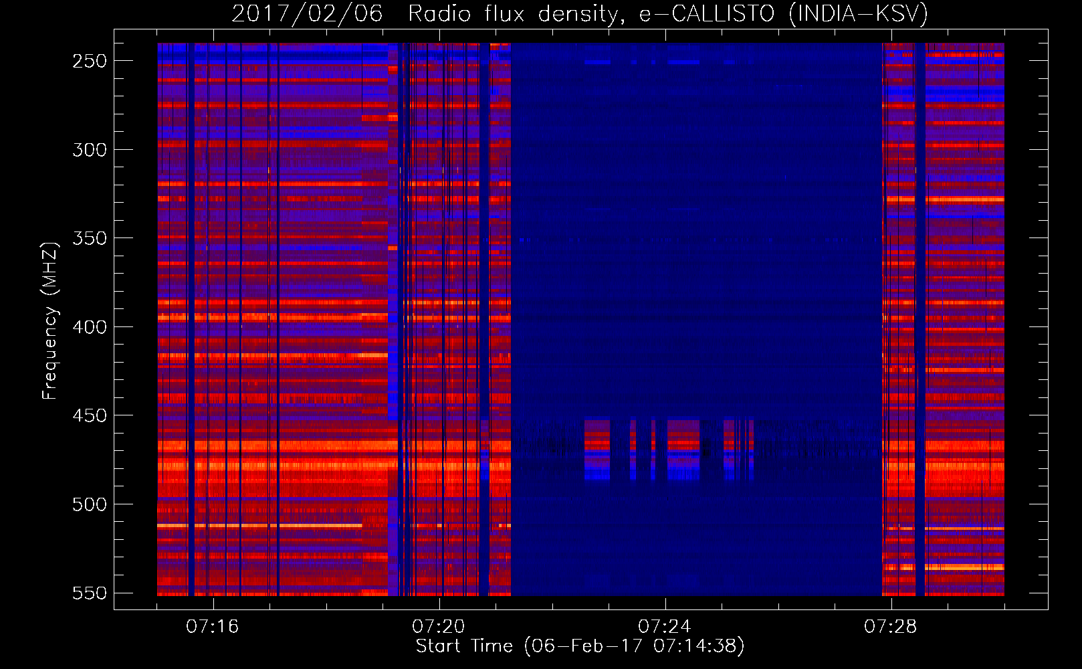Click the 500 frequency tick label
The image size is (1082, 669).
[x=90, y=504]
